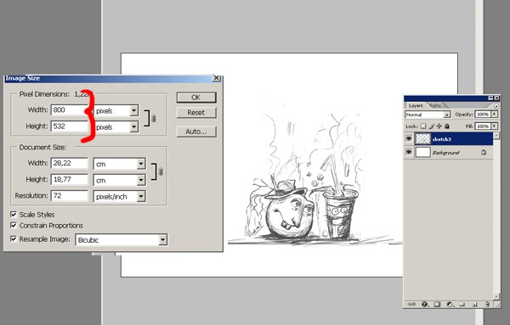510x325 pixels.
Task: Switch to the Paths tab
Action: [435, 106]
